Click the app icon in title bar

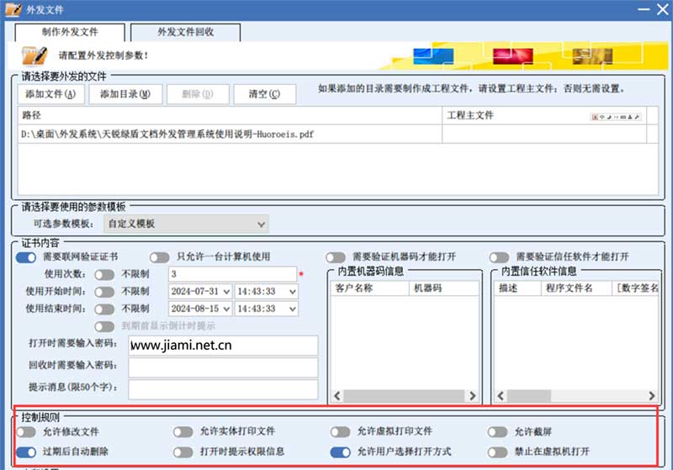13,9
